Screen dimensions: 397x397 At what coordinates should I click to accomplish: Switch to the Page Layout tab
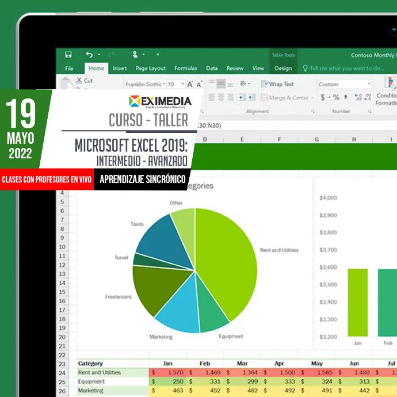[150, 68]
